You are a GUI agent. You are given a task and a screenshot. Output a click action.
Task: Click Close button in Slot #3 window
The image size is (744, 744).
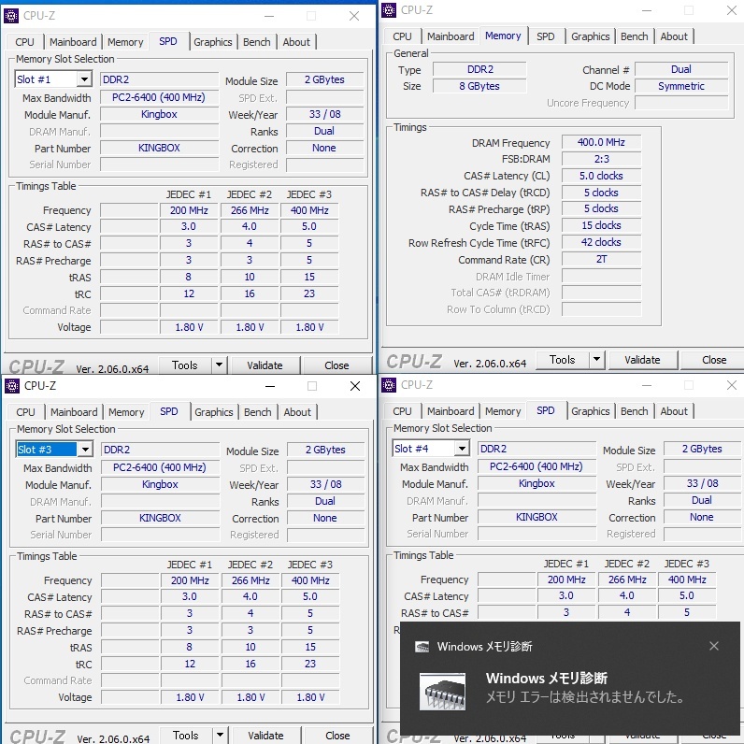(337, 735)
